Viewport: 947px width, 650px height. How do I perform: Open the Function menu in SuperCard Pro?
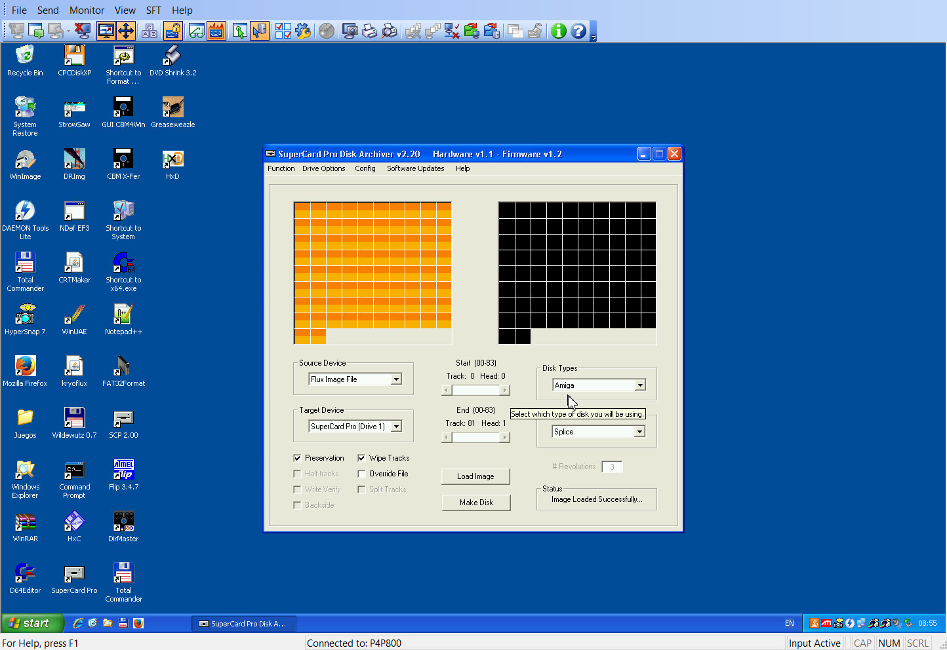pyautogui.click(x=281, y=168)
